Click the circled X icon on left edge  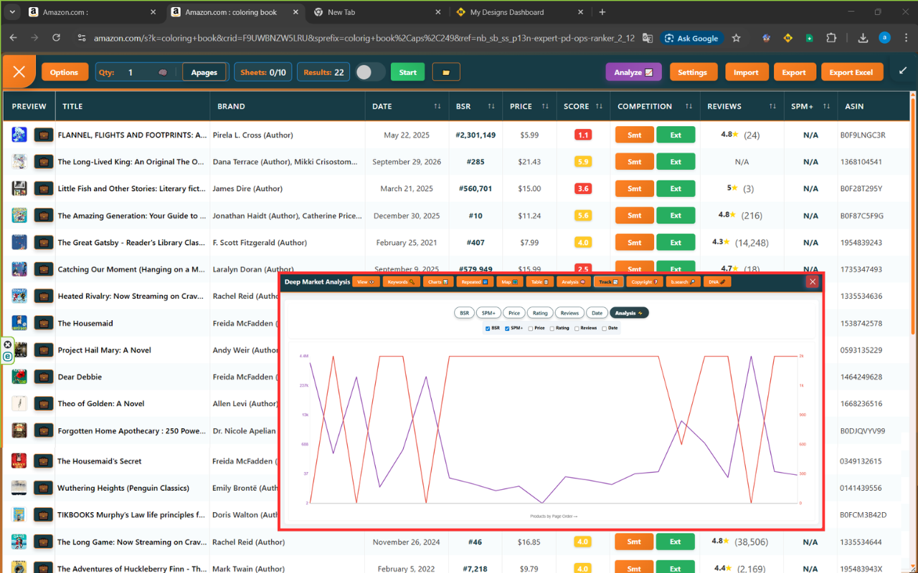[x=8, y=345]
